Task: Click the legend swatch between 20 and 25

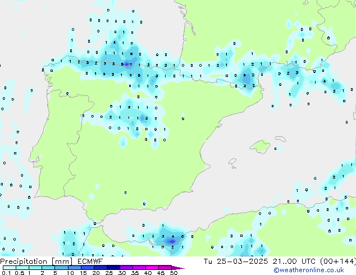Action: pos(101,268)
